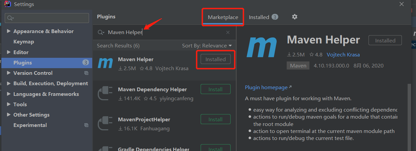The image size is (416, 151).
Task: Expand the Tools settings node
Action: pos(9,105)
